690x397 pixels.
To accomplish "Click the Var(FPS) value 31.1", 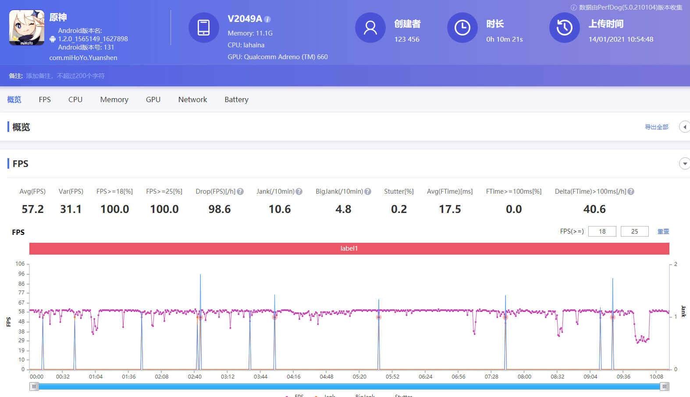I will (71, 209).
